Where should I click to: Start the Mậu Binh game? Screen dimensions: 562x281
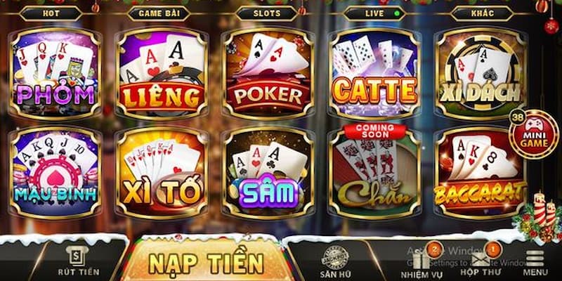click(x=55, y=172)
